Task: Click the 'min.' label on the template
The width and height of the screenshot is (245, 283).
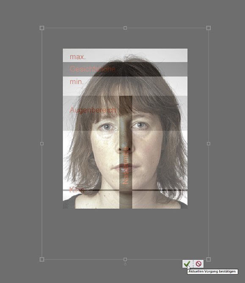Action: point(77,82)
